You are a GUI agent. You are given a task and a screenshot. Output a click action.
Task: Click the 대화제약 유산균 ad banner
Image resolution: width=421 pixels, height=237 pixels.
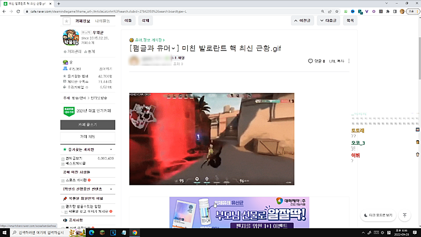(x=239, y=212)
